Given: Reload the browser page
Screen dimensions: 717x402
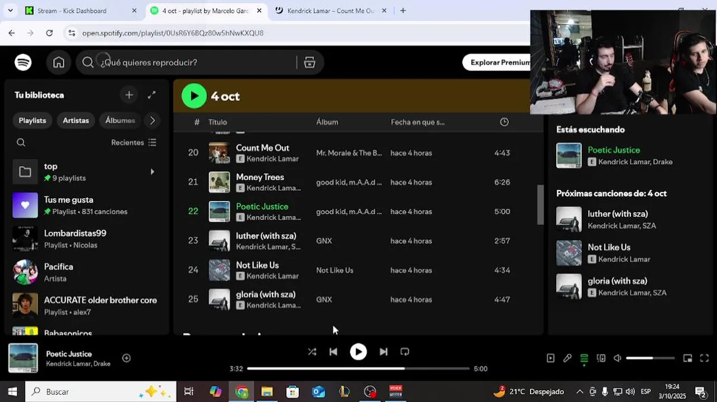Looking at the screenshot, I should [49, 33].
